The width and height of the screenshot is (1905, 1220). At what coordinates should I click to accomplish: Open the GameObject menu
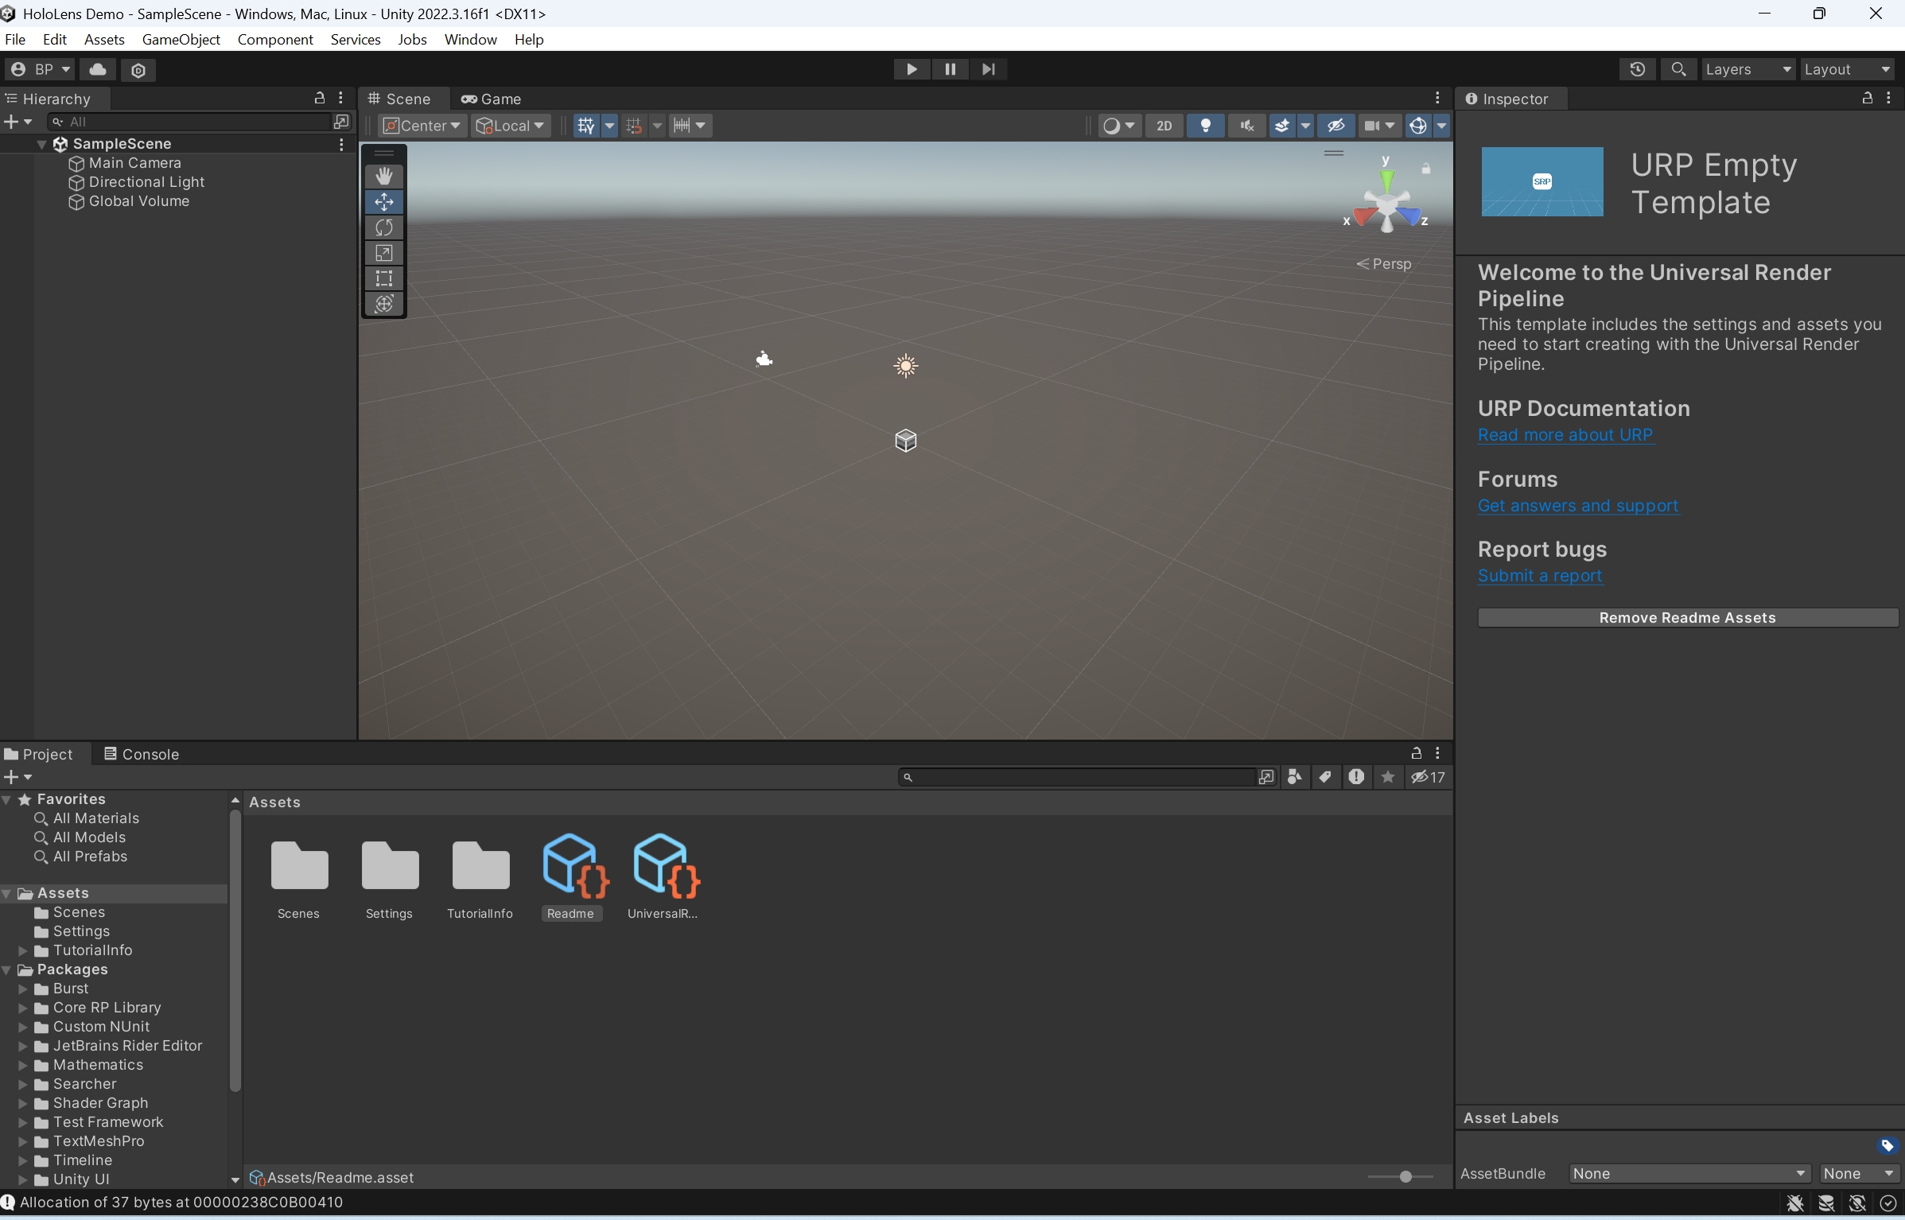click(x=181, y=39)
